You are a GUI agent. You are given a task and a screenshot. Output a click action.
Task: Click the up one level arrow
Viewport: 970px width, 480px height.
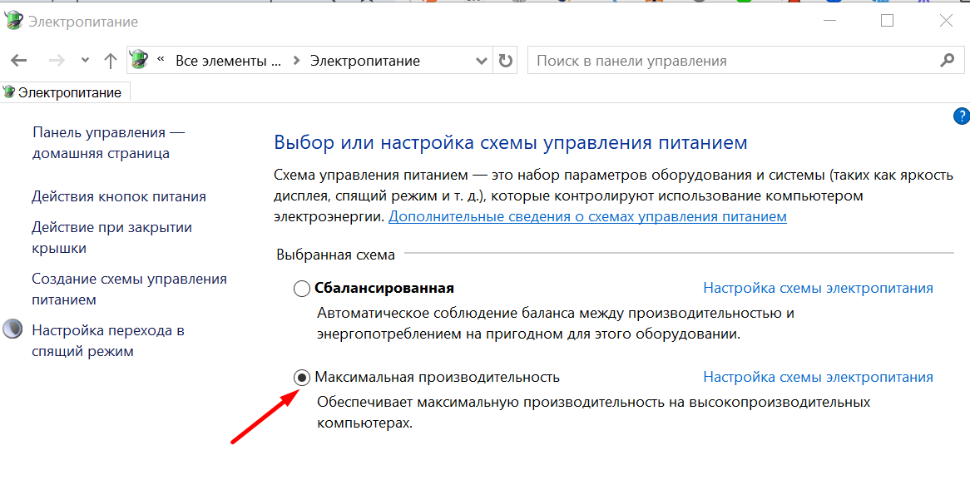(110, 59)
